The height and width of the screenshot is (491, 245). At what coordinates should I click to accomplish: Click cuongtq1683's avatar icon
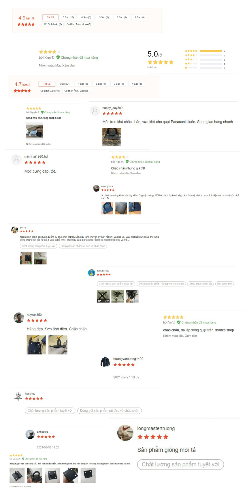[x=92, y=273]
